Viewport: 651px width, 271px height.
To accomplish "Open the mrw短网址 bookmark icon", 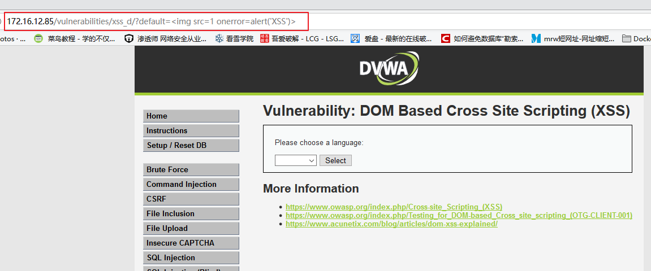I will pyautogui.click(x=536, y=39).
